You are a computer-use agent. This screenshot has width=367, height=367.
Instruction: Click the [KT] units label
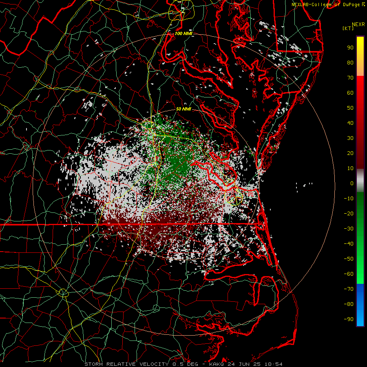348,28
